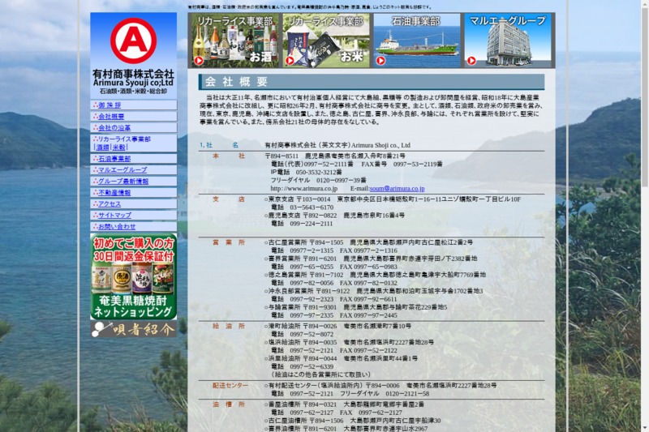The width and height of the screenshot is (649, 432).
Task: Open the お米 rice division banner
Action: 326,41
